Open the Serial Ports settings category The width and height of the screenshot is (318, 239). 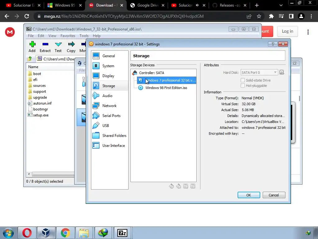click(x=110, y=116)
